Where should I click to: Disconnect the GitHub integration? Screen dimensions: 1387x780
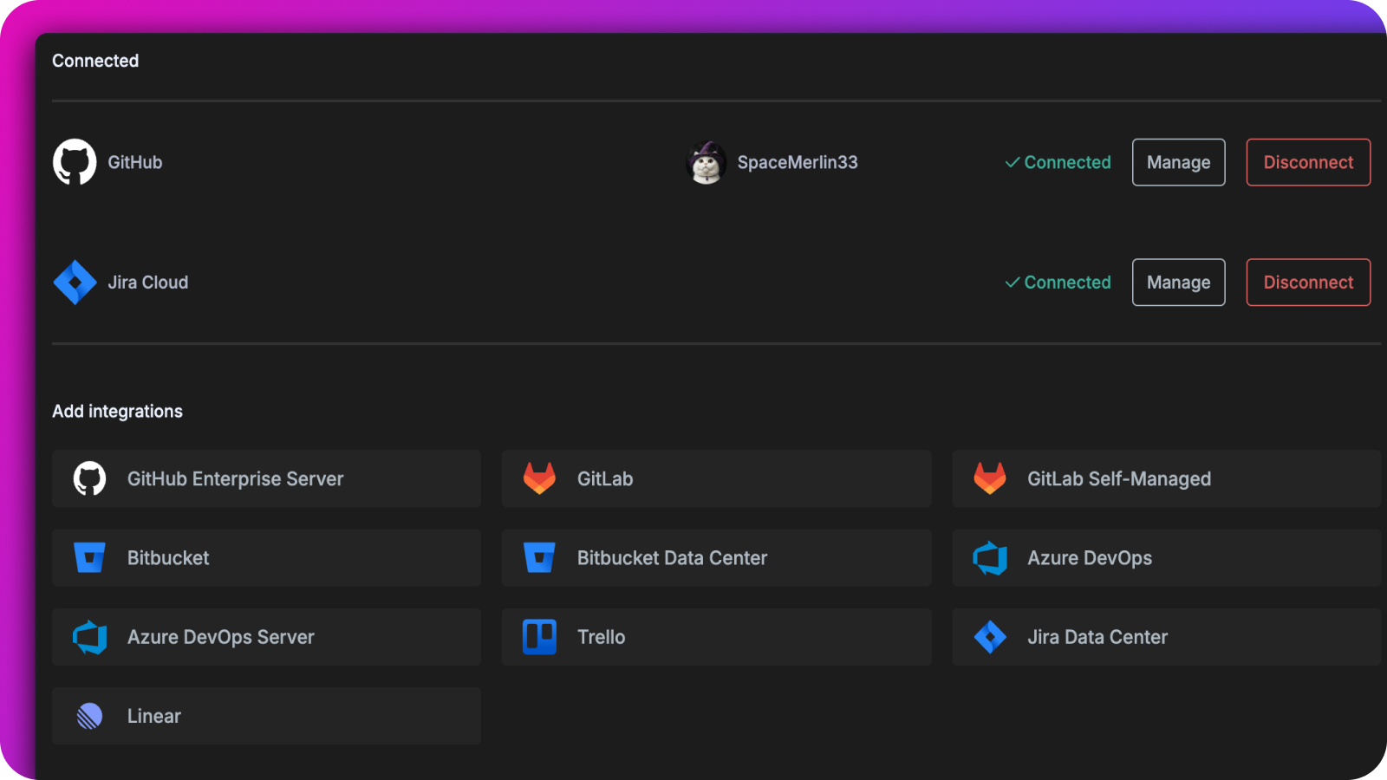pyautogui.click(x=1307, y=162)
